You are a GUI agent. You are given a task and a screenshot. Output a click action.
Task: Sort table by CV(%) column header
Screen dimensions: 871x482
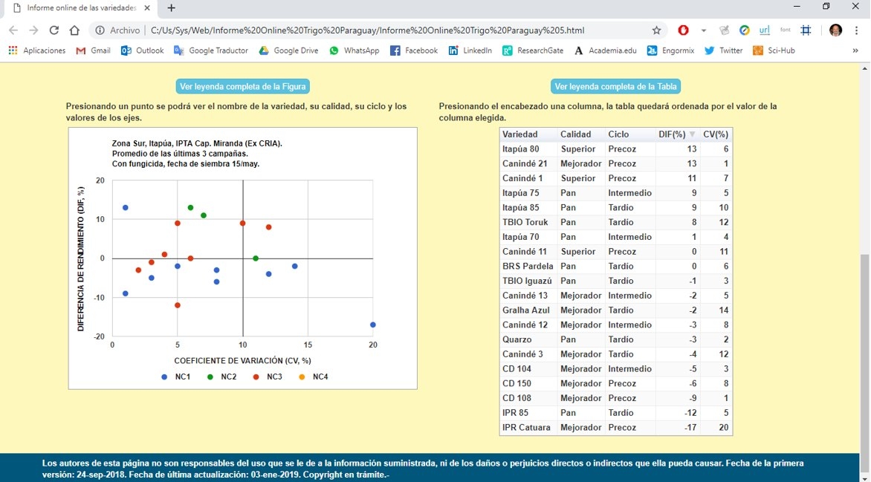pyautogui.click(x=716, y=134)
